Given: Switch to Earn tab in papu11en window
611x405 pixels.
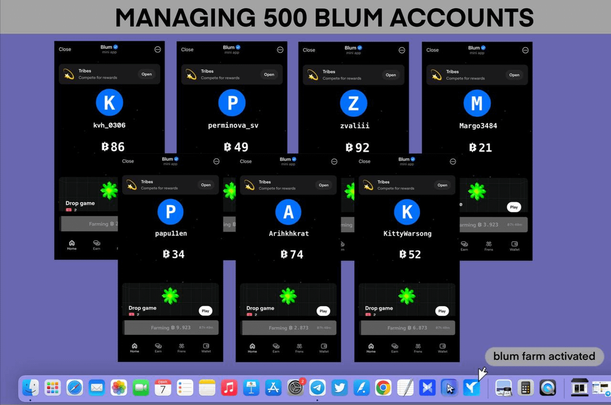Looking at the screenshot, I should [158, 348].
